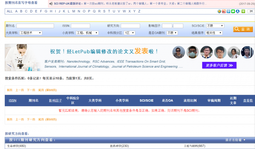Share to Tencent Weibo icon

tap(228, 11)
